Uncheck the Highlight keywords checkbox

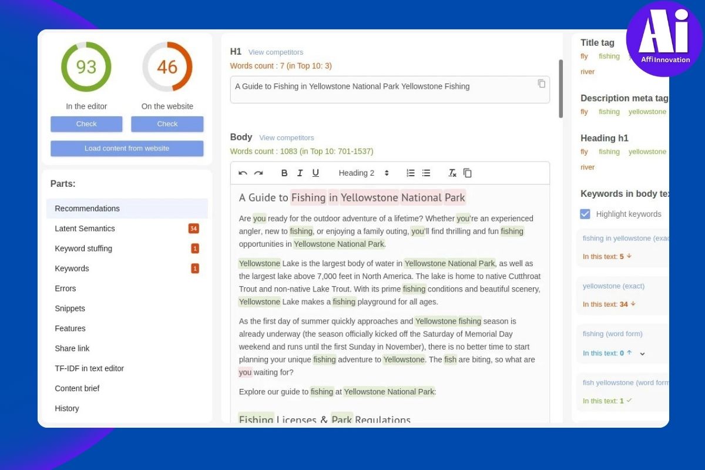point(585,214)
